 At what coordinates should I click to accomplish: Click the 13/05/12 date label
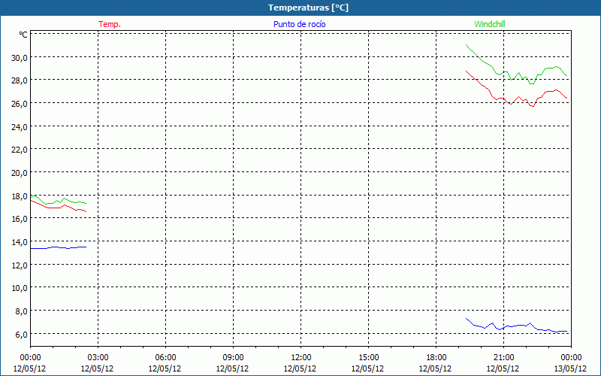pos(570,368)
